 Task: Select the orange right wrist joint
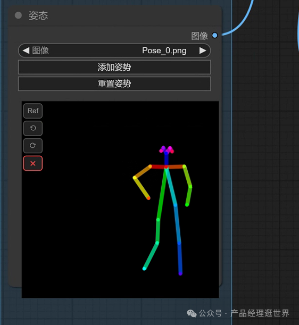pyautogui.click(x=148, y=198)
